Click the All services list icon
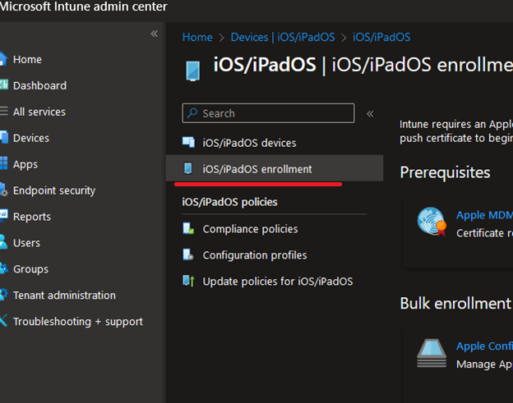513x403 pixels. [x=4, y=111]
